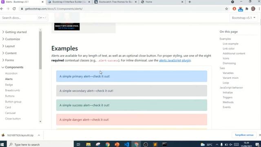Show hidden system tray icons
Screen dimensions: 261x147
(217, 145)
